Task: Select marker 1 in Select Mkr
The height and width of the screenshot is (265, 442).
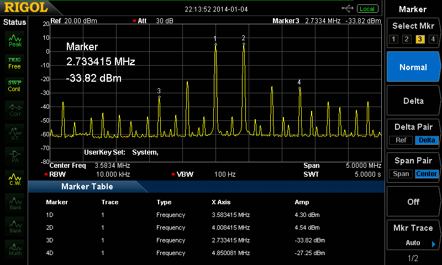Action: click(x=393, y=39)
